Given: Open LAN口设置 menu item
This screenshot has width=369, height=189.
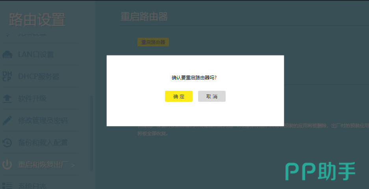Looking at the screenshot, I should coord(36,55).
